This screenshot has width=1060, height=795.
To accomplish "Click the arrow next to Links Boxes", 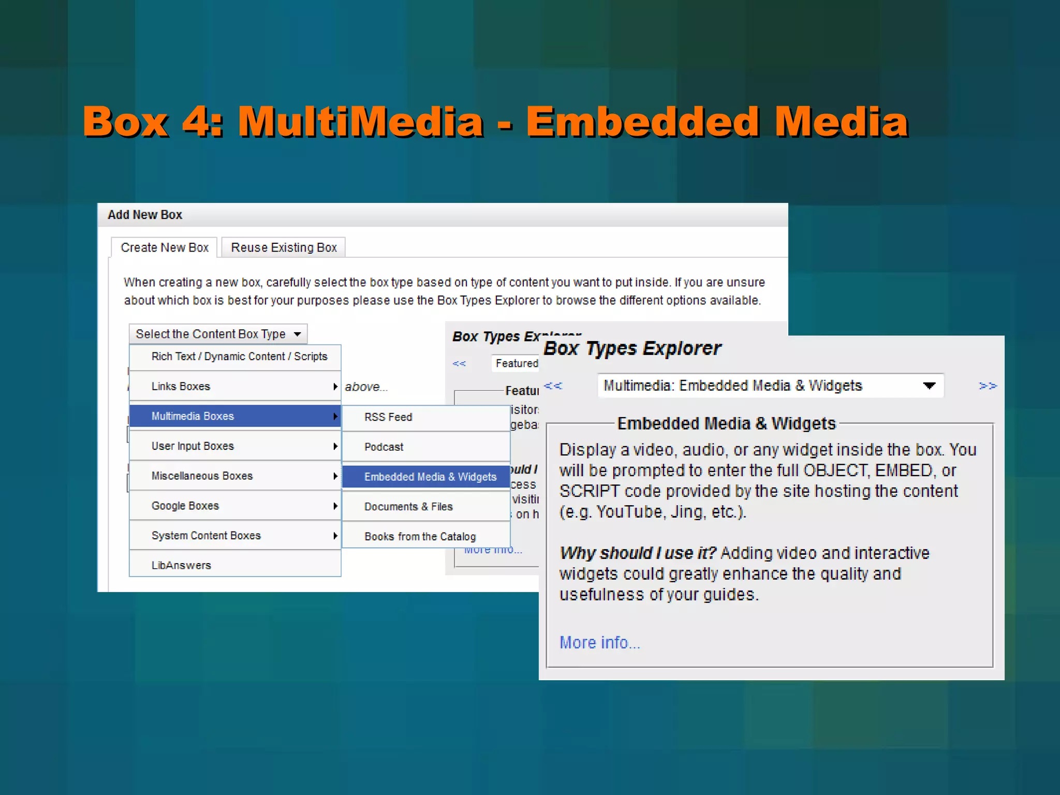I will point(335,387).
